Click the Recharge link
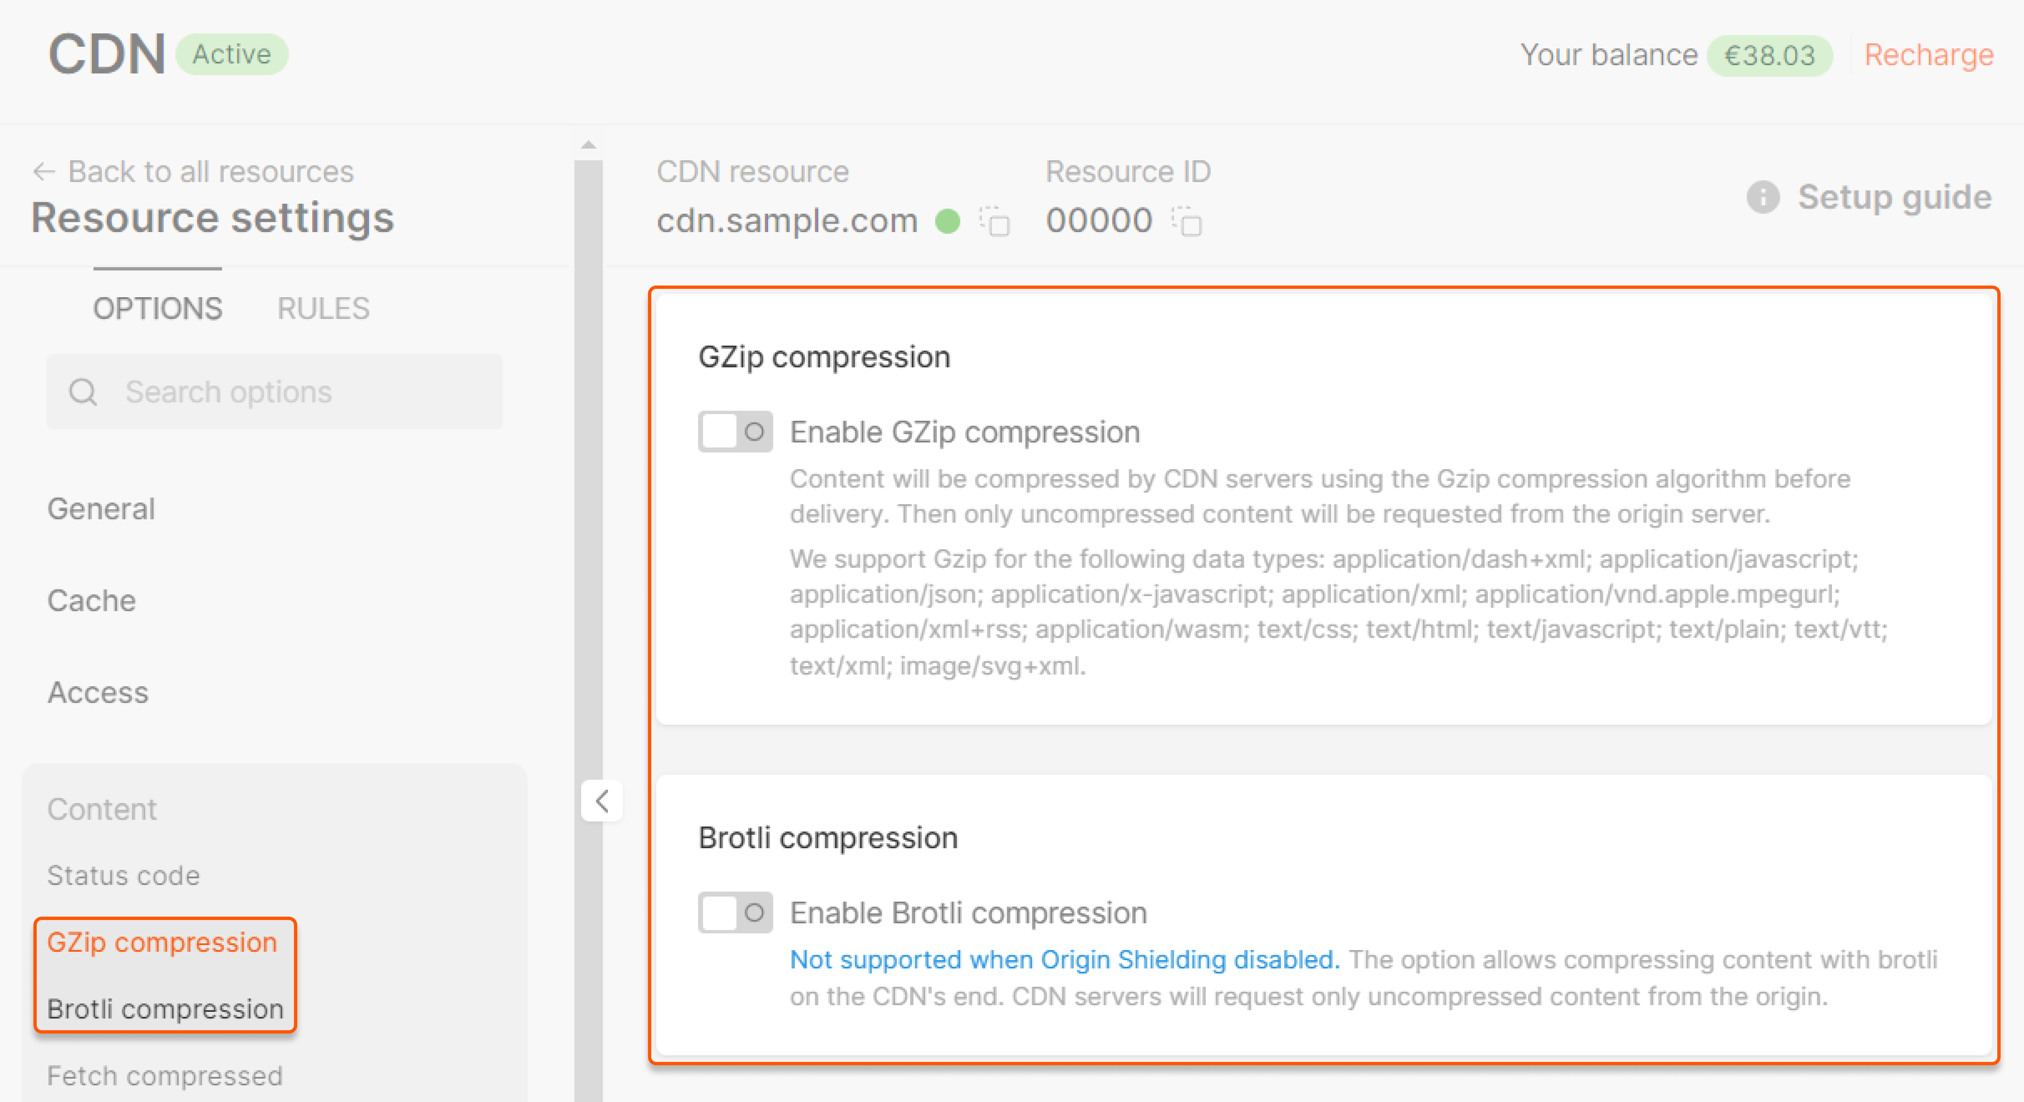 pos(1929,54)
